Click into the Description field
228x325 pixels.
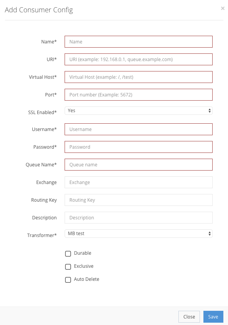click(138, 218)
